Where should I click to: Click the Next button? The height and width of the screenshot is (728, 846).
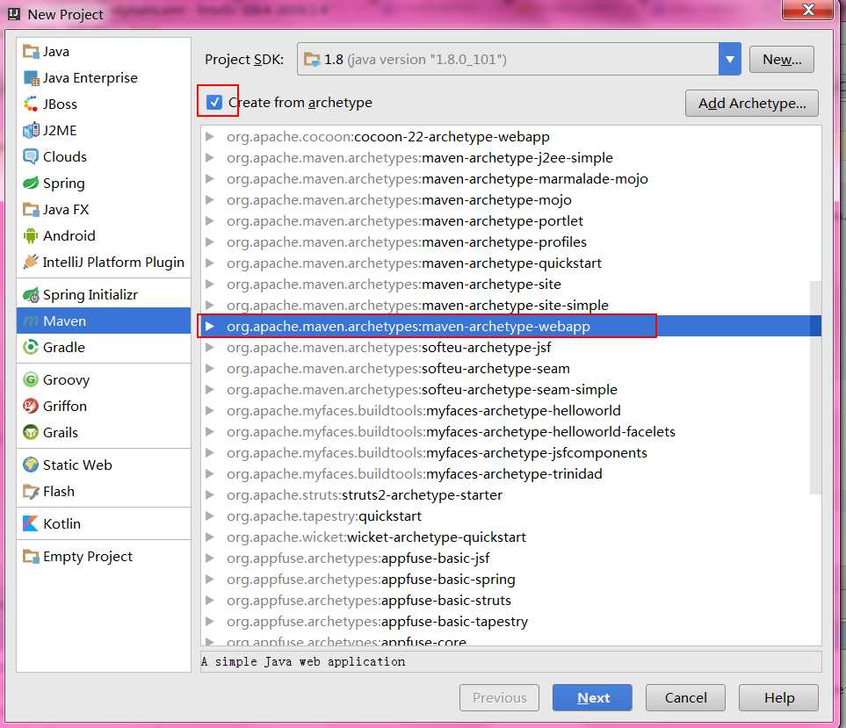click(x=592, y=698)
